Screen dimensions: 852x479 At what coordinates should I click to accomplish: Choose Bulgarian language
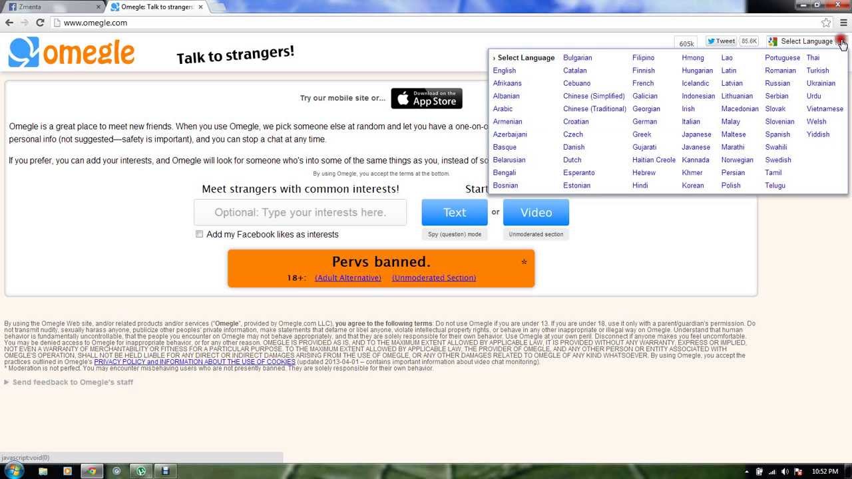577,58
